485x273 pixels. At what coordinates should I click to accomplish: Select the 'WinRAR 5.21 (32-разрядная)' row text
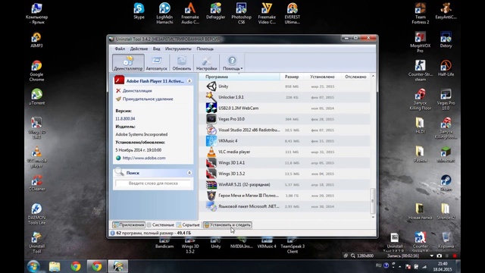coord(244,185)
